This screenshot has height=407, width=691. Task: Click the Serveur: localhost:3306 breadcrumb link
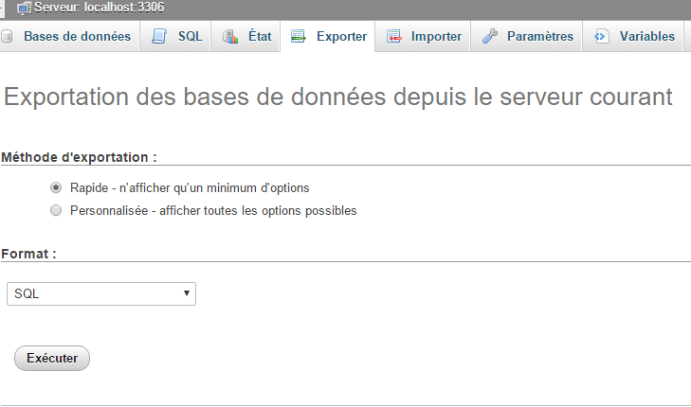100,8
